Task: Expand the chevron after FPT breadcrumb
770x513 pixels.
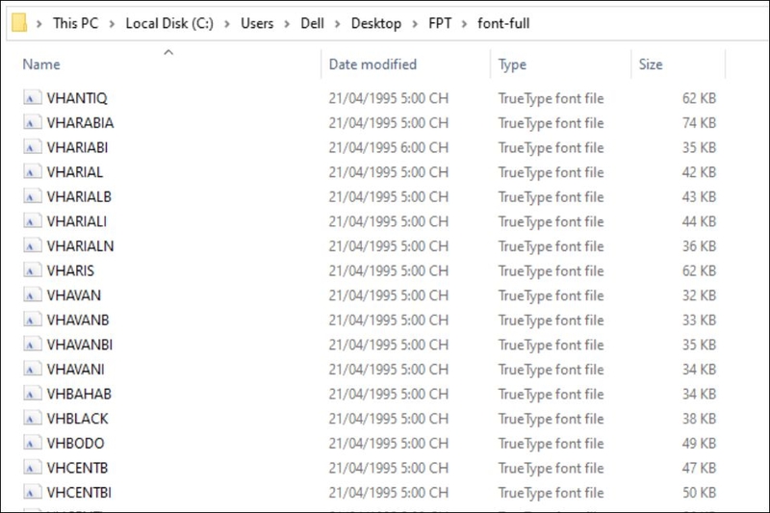Action: pos(464,23)
